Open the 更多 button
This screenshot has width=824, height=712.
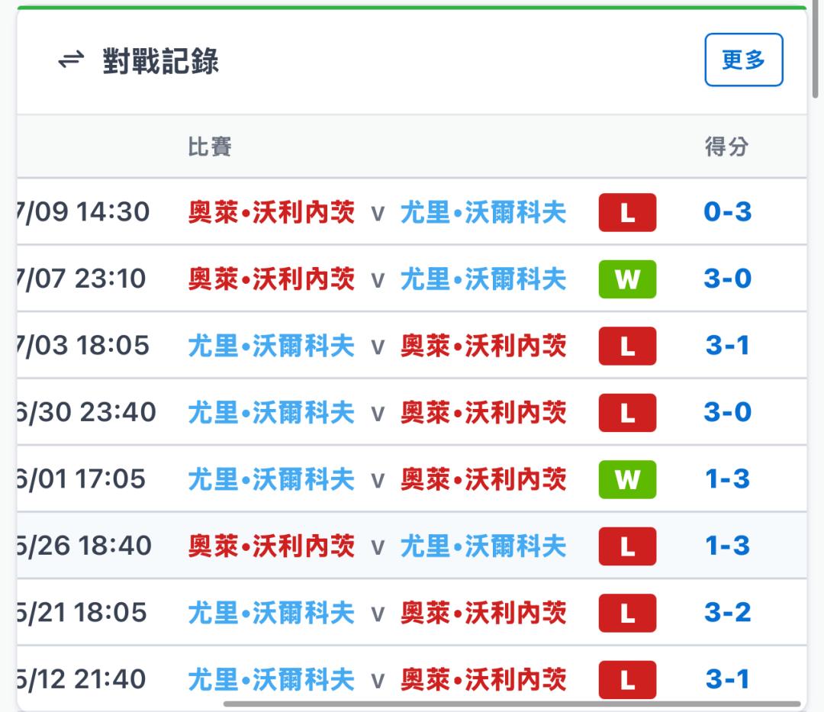(744, 60)
